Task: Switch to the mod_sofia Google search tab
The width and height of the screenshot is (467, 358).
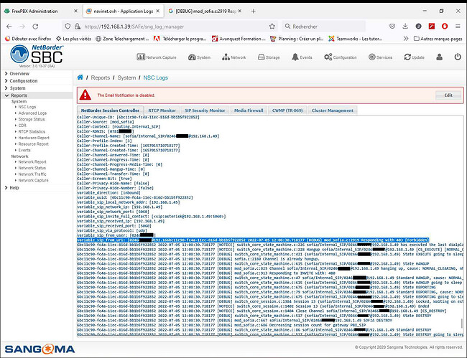Action: pyautogui.click(x=205, y=11)
